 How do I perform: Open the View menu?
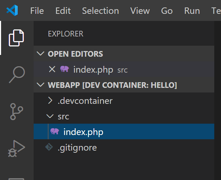[x=140, y=11]
